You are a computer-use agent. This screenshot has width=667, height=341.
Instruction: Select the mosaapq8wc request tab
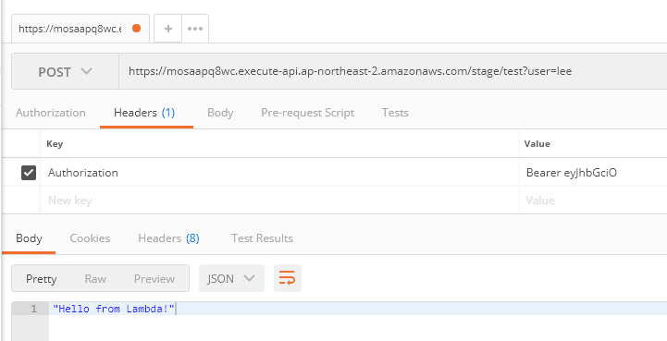[70, 29]
